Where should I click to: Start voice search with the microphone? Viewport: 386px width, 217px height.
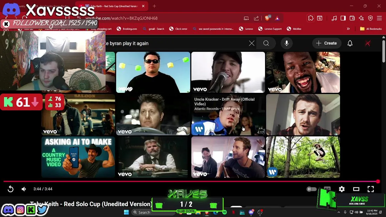287,43
